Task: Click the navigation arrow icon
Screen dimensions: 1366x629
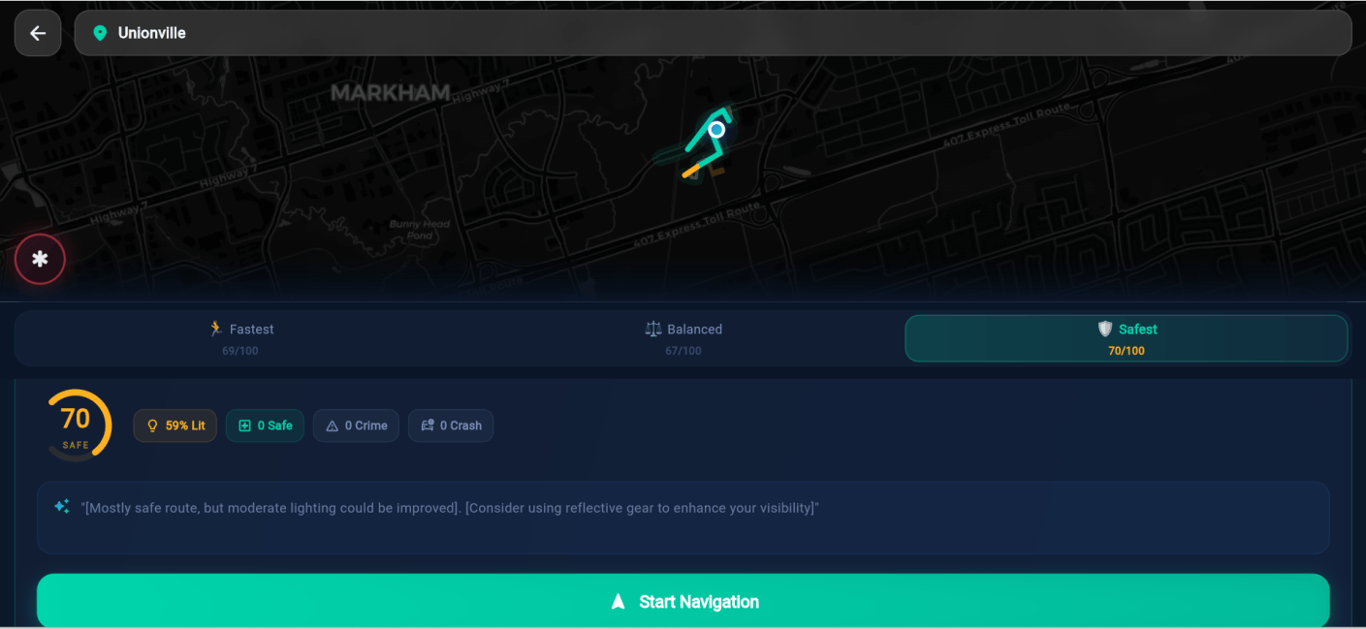Action: pos(618,602)
